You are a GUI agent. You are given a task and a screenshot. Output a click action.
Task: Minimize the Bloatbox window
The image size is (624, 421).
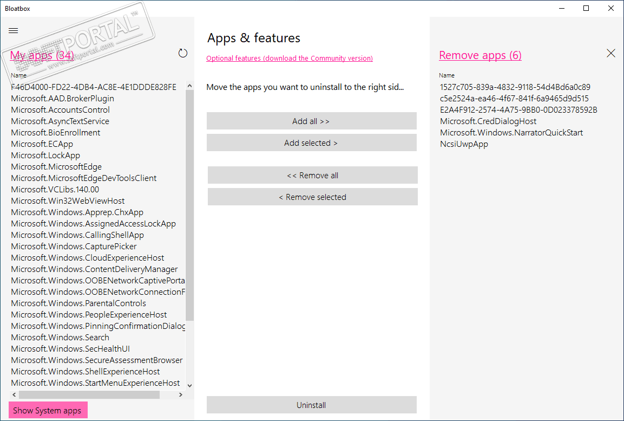click(x=562, y=8)
